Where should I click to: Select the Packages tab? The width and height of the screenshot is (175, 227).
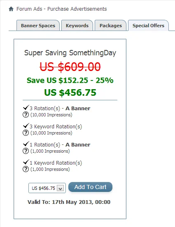coord(111,26)
